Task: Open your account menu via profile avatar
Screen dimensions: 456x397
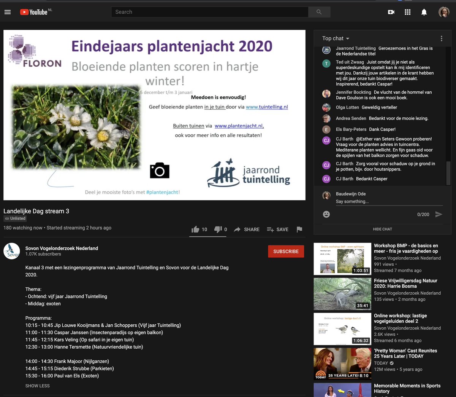Action: [x=443, y=12]
